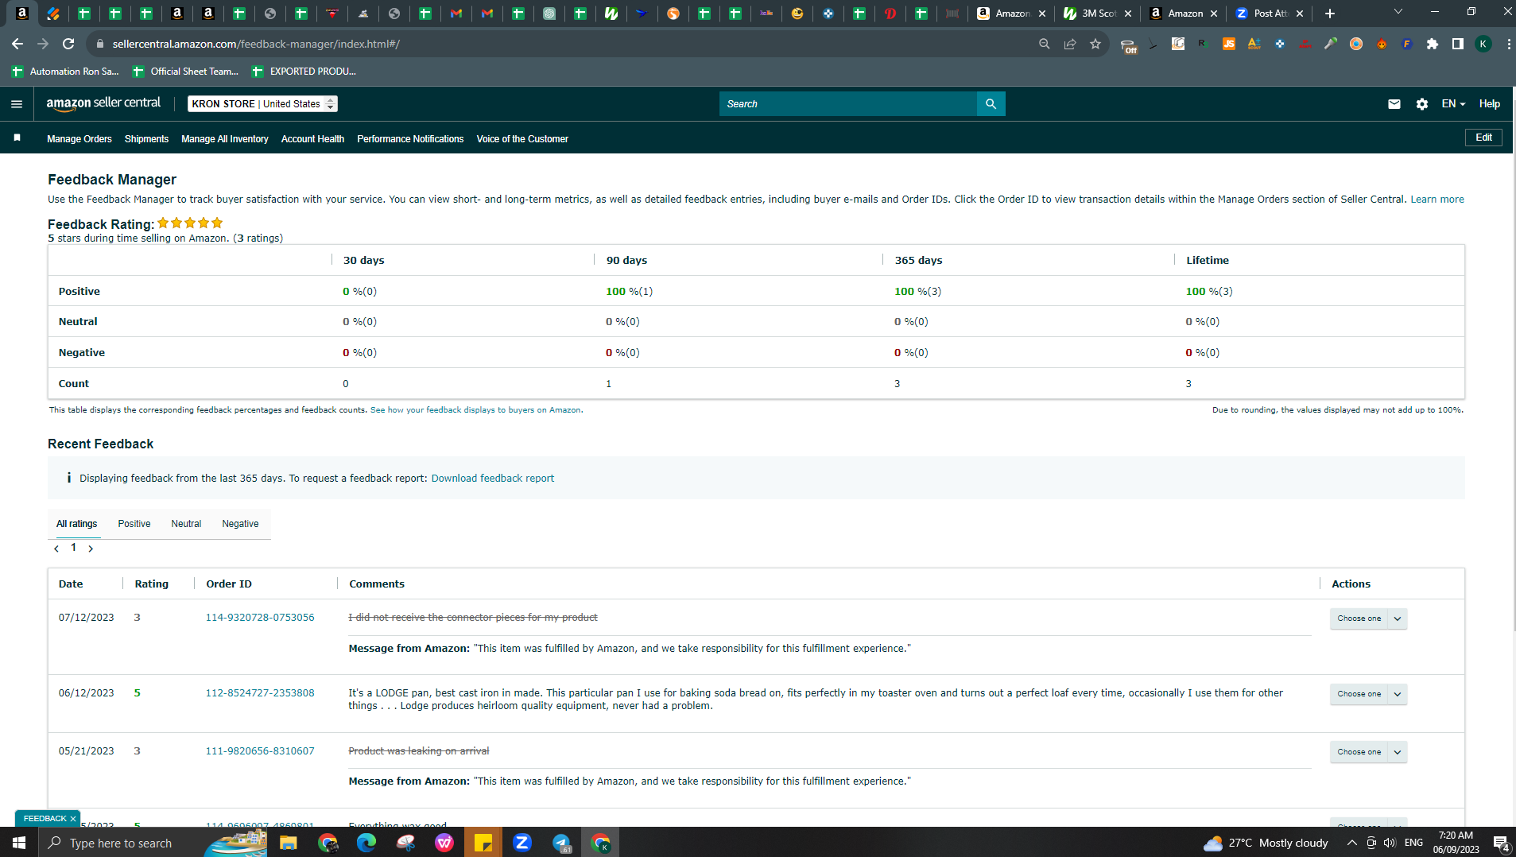Switch to the Positive tab
This screenshot has height=857, width=1516.
point(134,524)
